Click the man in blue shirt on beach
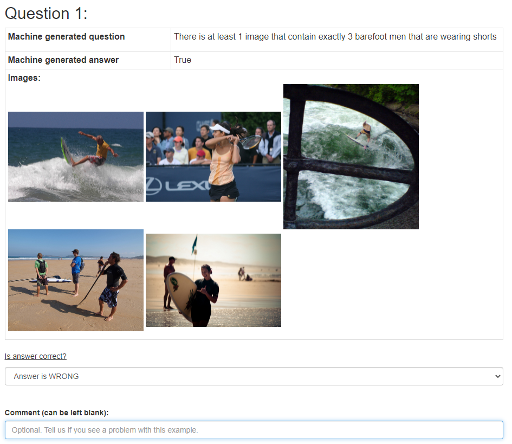This screenshot has height=444, width=512. coord(76,272)
